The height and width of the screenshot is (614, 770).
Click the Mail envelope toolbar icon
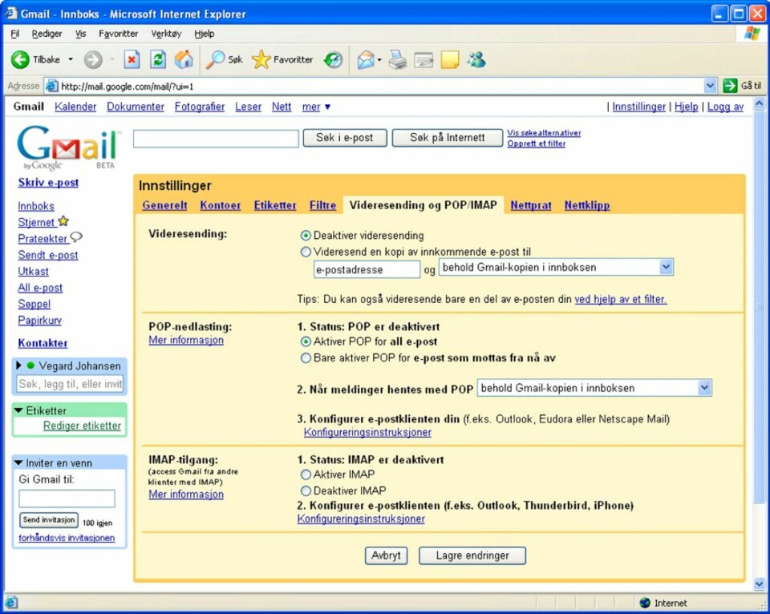pyautogui.click(x=366, y=60)
